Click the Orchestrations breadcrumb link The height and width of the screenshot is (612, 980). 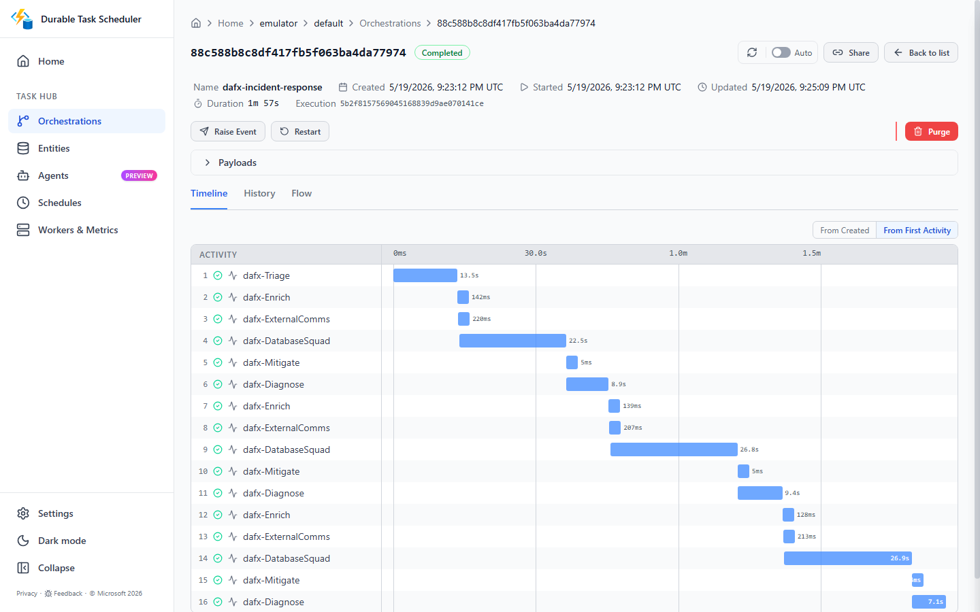(x=390, y=23)
